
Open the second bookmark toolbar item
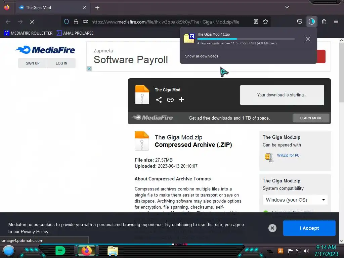click(x=75, y=33)
